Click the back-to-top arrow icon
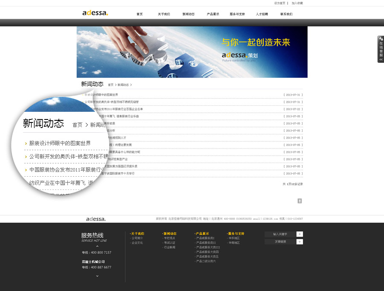Image resolution: width=384 pixels, height=291 pixels. click(x=300, y=201)
